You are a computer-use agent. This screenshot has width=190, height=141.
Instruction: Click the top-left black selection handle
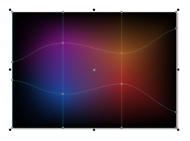[x=10, y=10]
